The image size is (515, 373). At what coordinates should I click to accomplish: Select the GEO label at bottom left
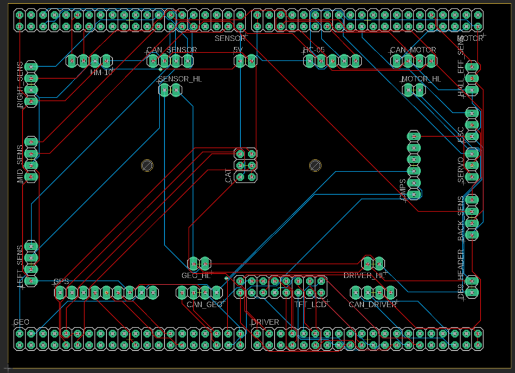tap(21, 322)
